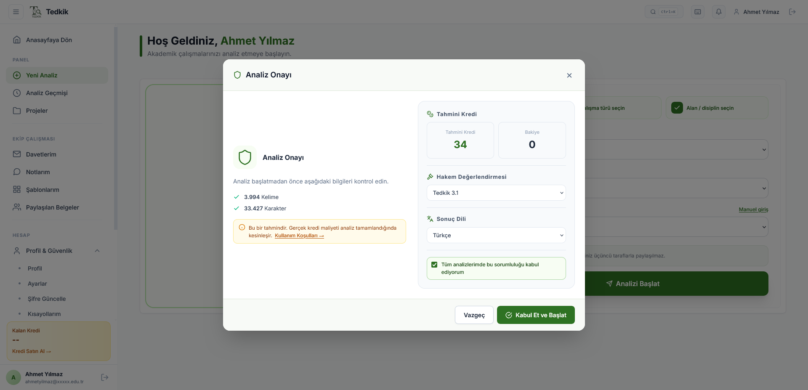Click the logout icon in top bar
Screen dimensions: 808x390
point(792,12)
